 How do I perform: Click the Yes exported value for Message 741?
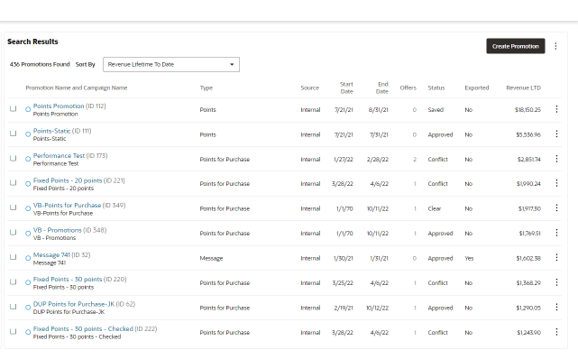pos(469,258)
